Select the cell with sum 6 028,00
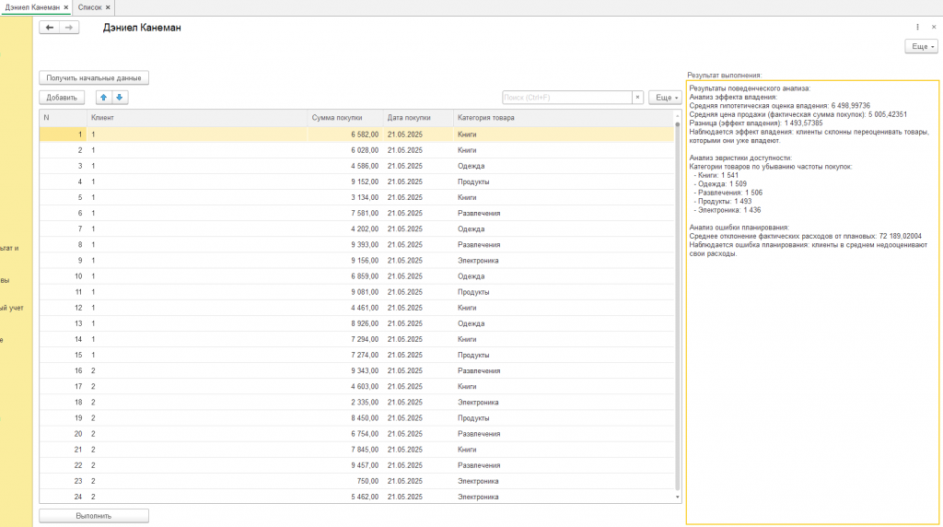This screenshot has width=943, height=527. point(345,150)
